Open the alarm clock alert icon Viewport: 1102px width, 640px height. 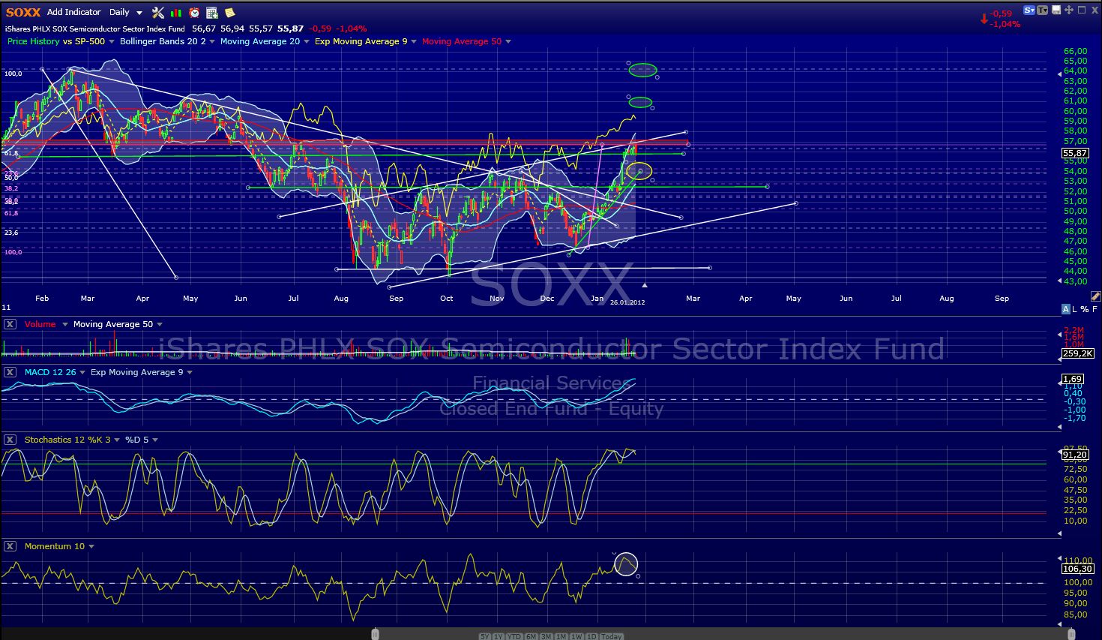click(x=194, y=13)
